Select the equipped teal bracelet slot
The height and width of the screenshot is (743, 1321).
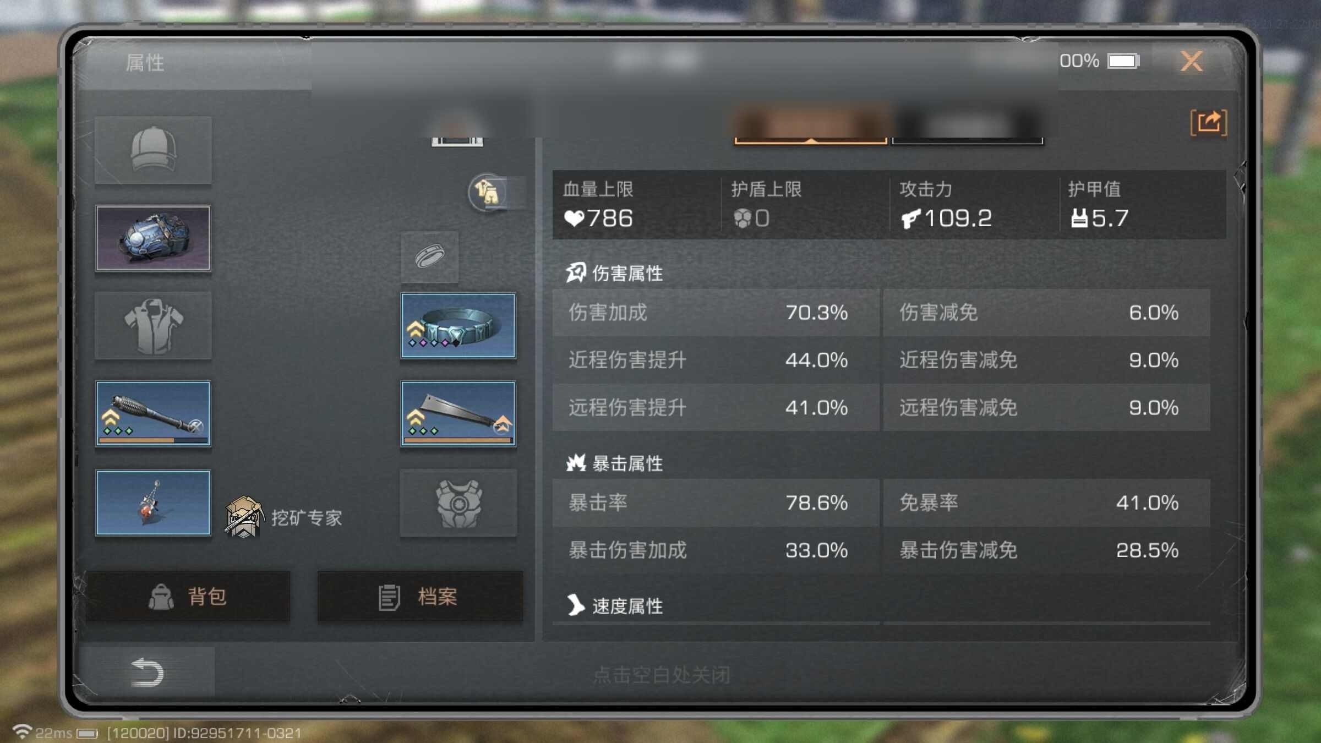pos(458,325)
